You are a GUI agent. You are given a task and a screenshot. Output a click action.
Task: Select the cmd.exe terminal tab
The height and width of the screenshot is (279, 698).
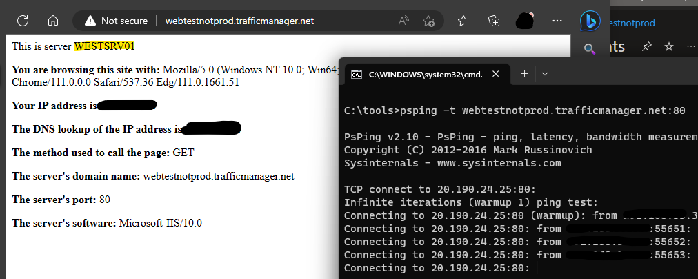425,75
